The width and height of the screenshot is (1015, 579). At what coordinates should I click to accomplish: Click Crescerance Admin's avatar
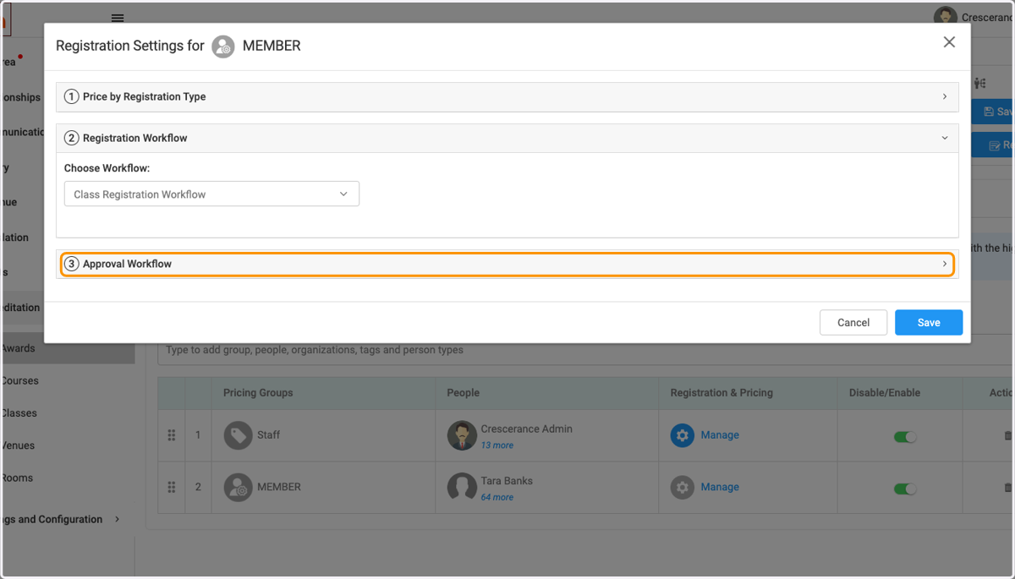pos(462,435)
